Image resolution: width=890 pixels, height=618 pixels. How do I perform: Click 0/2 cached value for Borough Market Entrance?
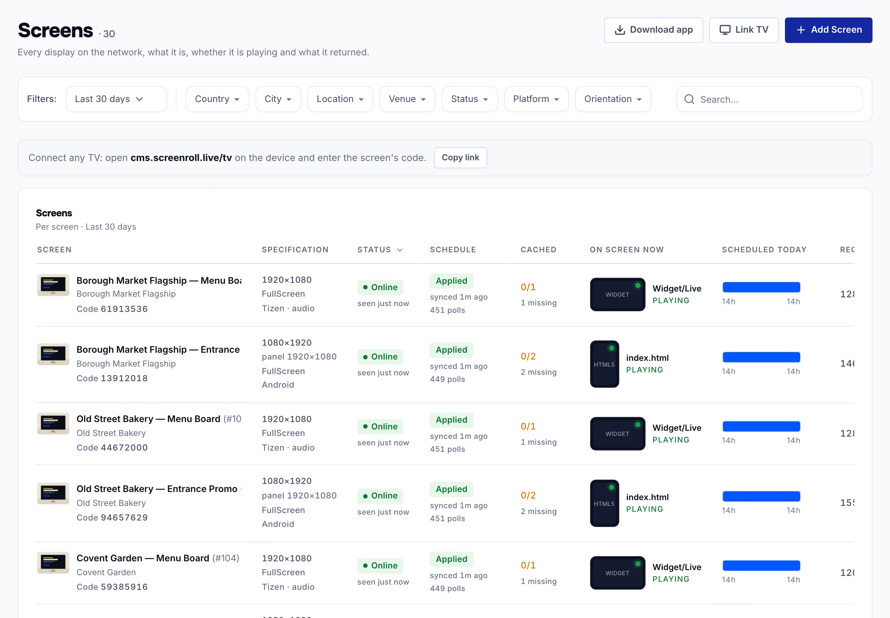pos(528,356)
